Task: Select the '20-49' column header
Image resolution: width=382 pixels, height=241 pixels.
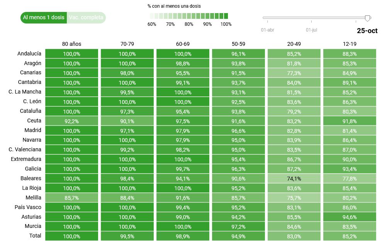Action: click(x=294, y=44)
